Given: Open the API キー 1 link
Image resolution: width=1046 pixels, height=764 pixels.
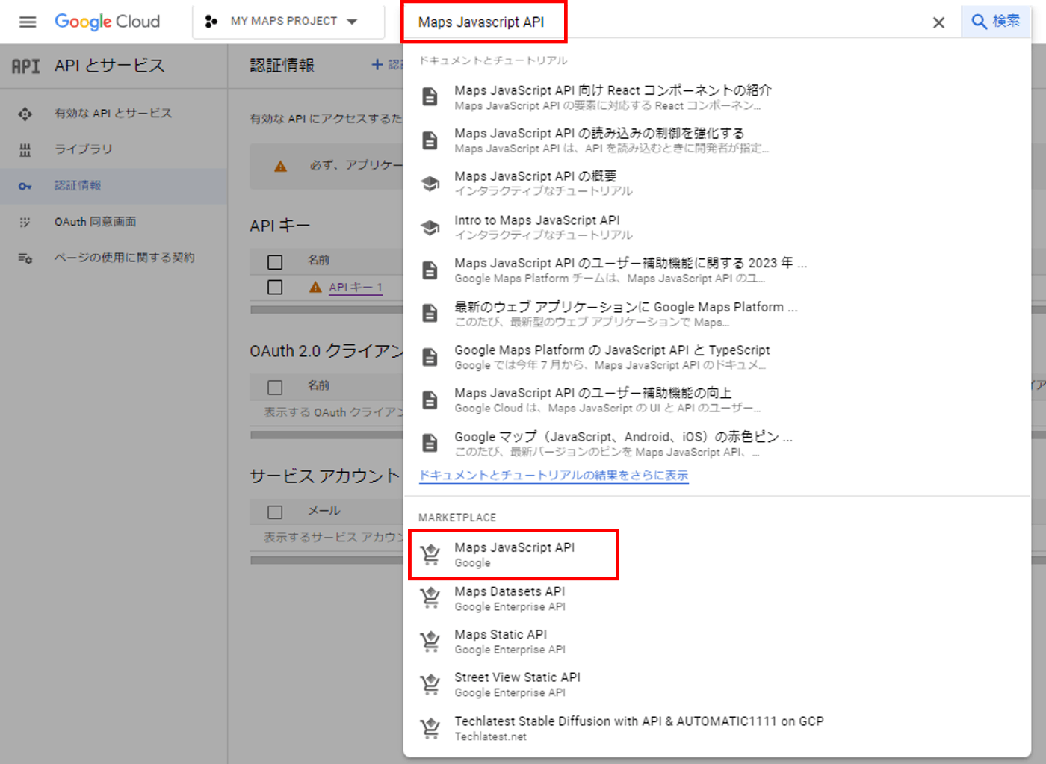Looking at the screenshot, I should (x=356, y=288).
